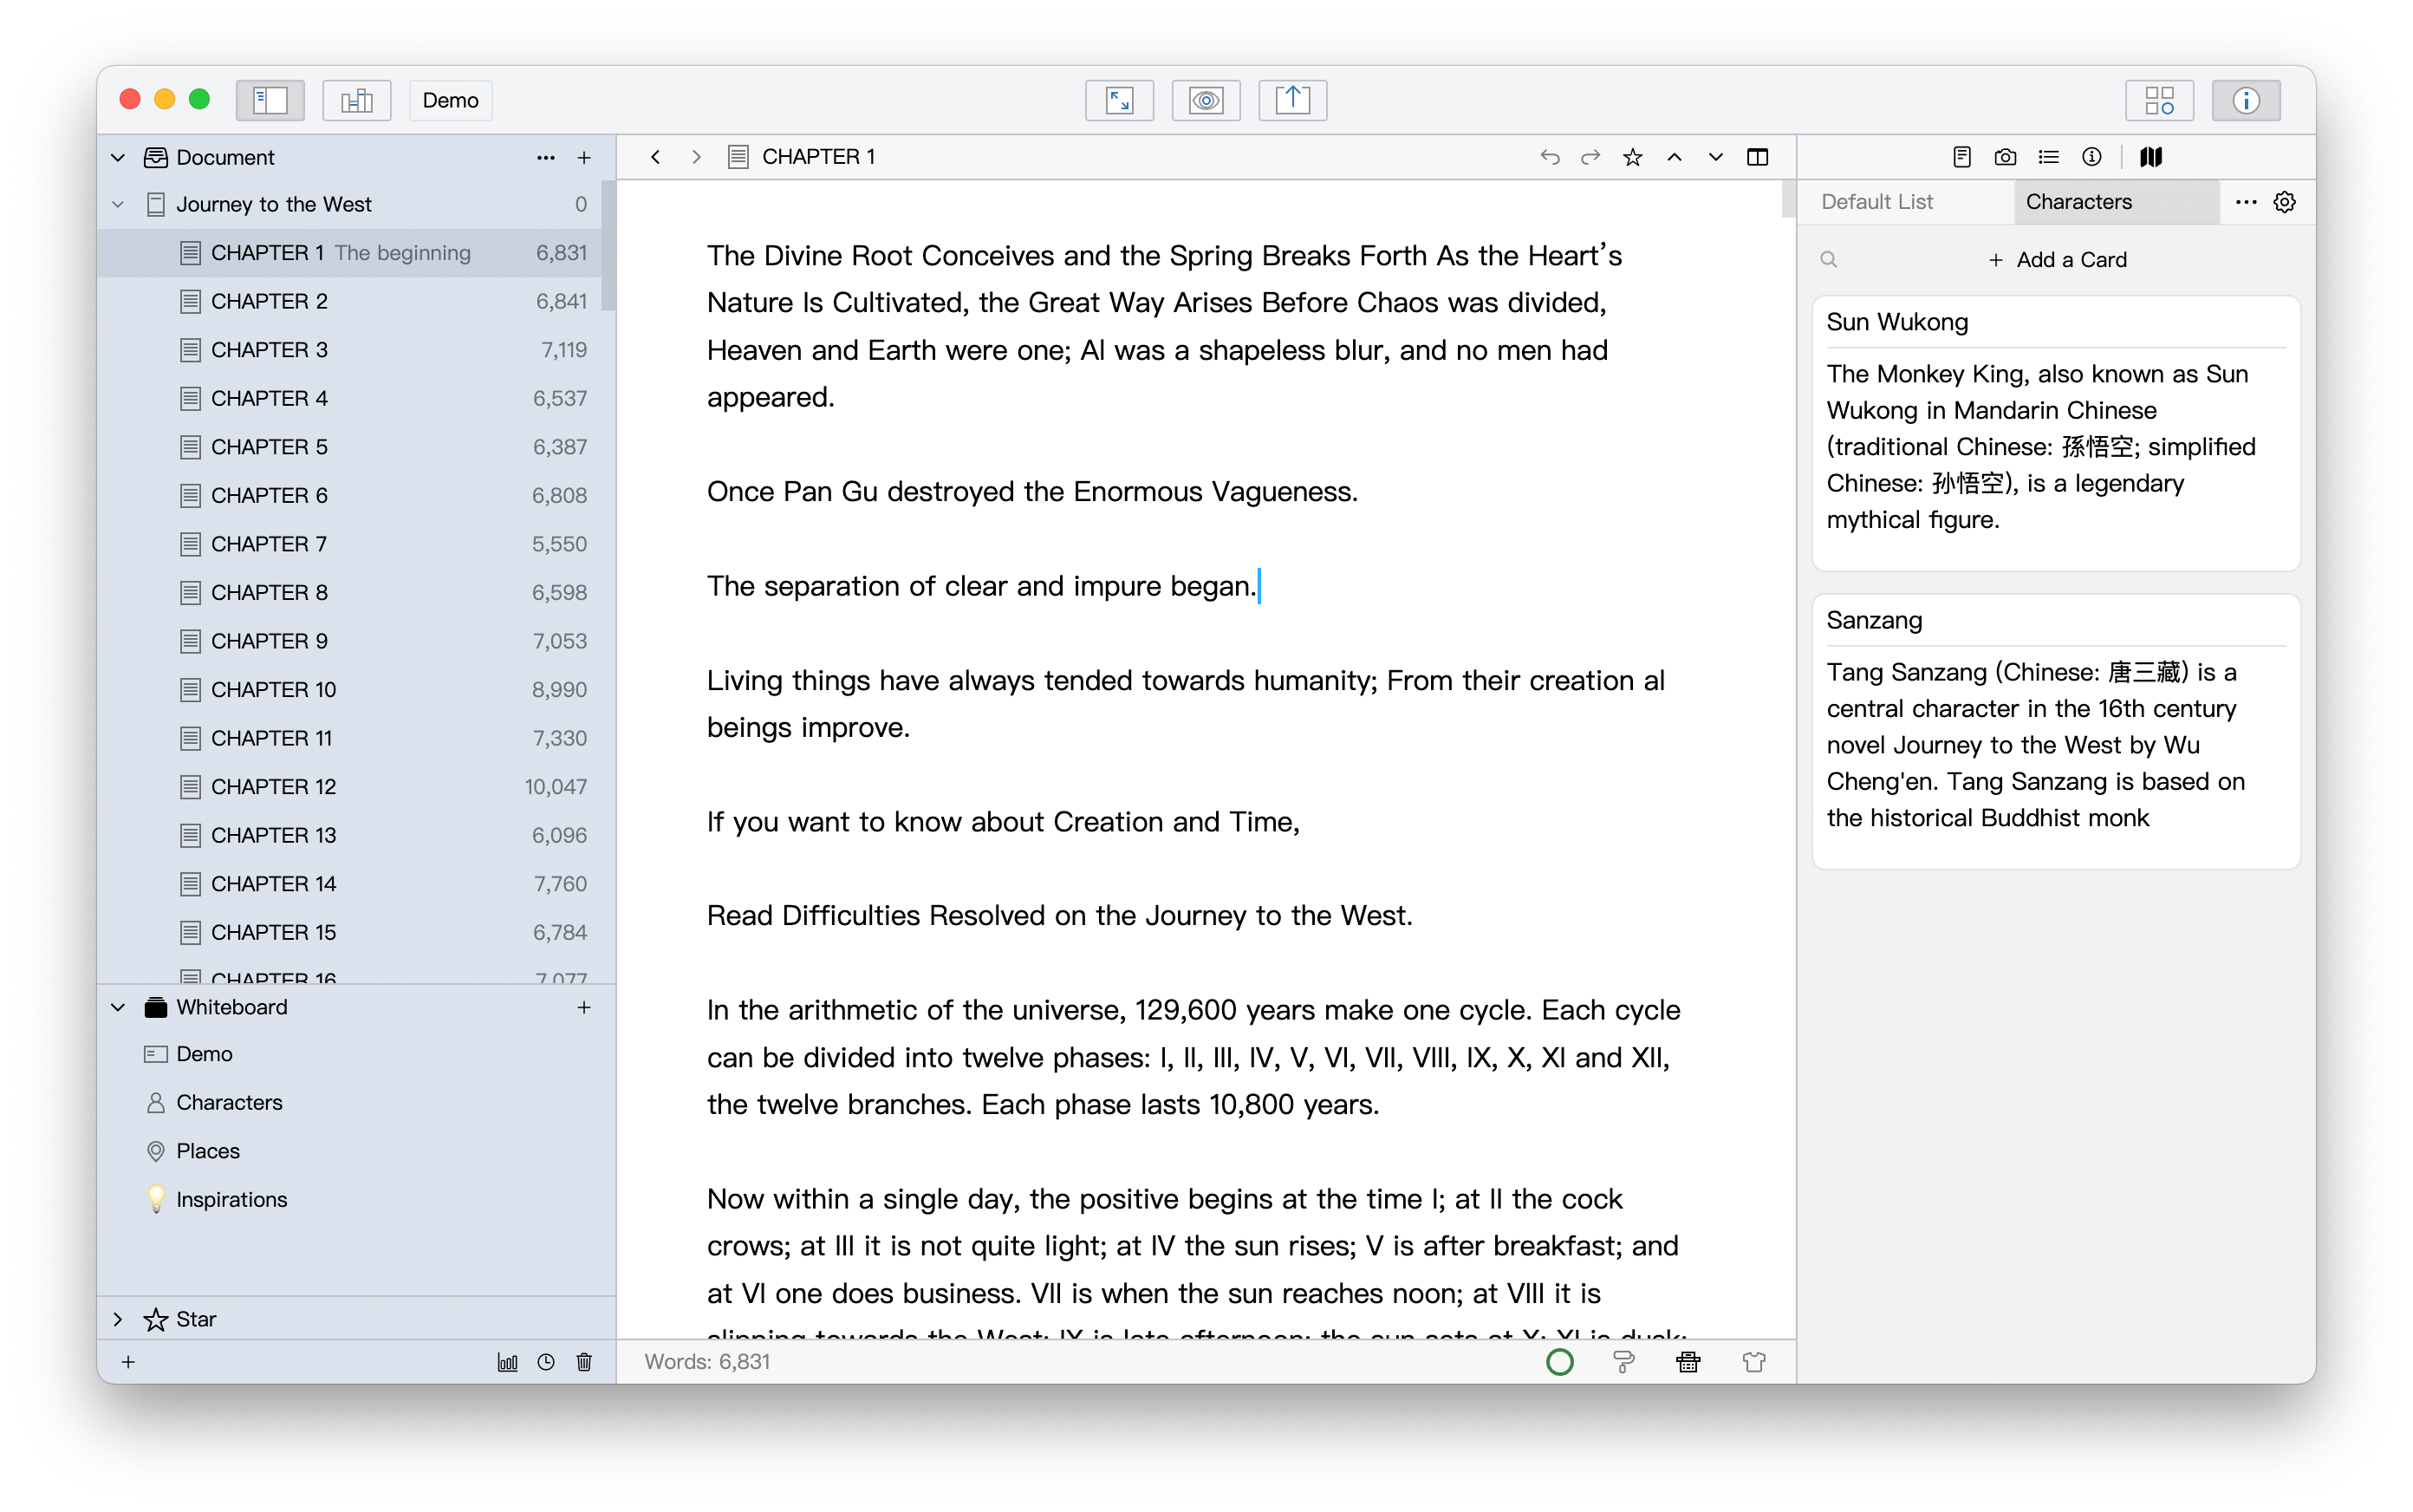Click the list formatting icon
Image resolution: width=2413 pixels, height=1512 pixels.
pyautogui.click(x=2046, y=157)
